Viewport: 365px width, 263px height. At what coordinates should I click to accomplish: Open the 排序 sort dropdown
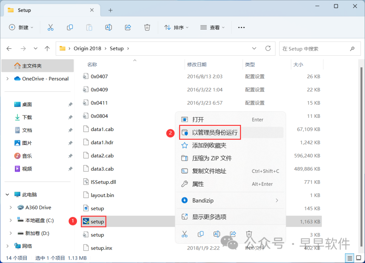pos(176,28)
